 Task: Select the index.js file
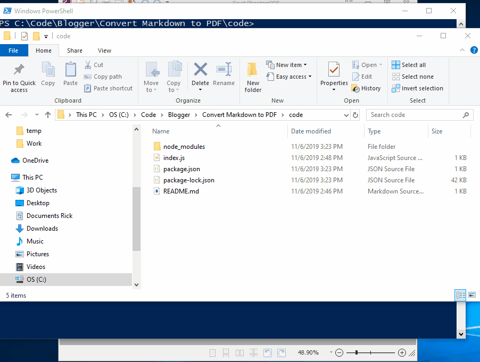click(174, 158)
